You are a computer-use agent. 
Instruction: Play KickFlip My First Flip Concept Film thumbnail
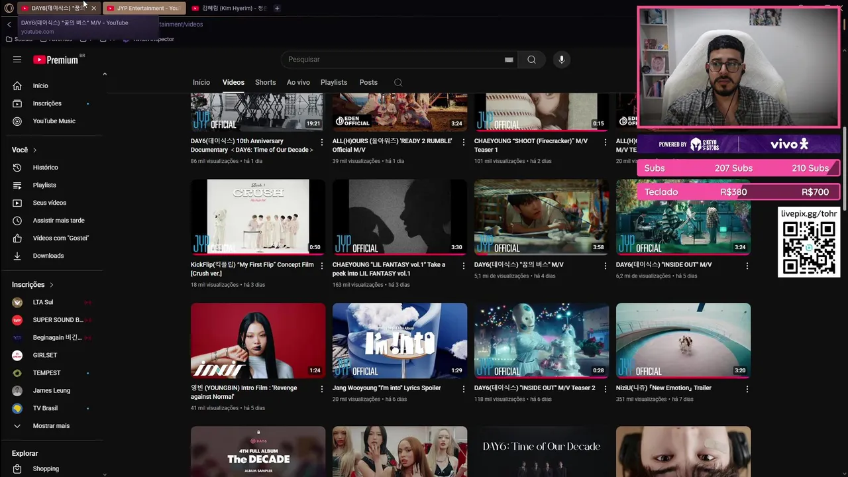coord(258,217)
